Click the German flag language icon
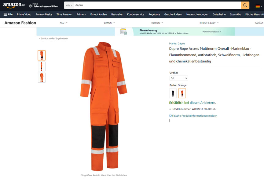 [258, 5]
